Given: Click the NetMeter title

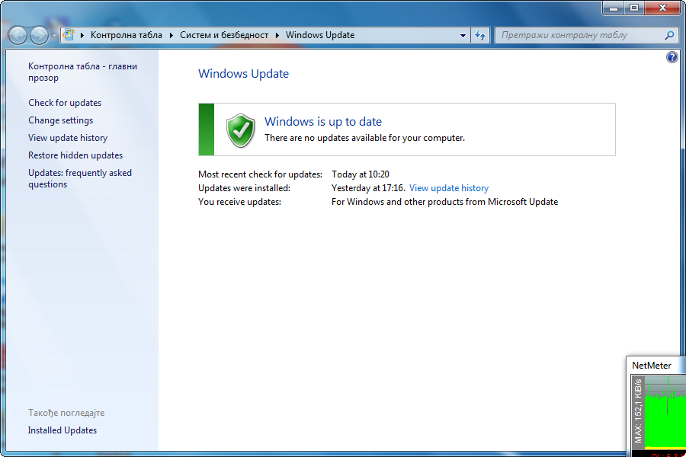Looking at the screenshot, I should [x=652, y=366].
